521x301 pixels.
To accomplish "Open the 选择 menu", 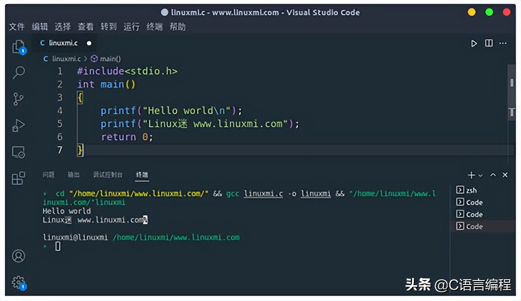I will (x=63, y=27).
